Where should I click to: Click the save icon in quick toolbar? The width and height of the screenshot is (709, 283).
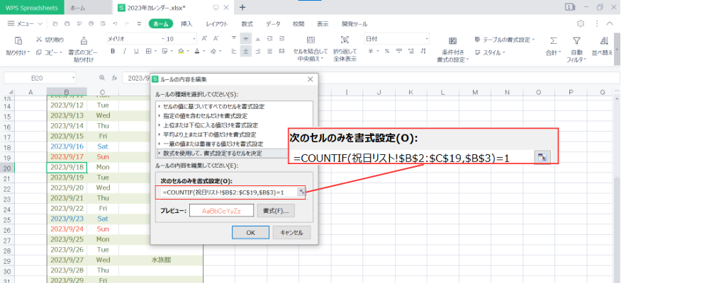pos(67,23)
